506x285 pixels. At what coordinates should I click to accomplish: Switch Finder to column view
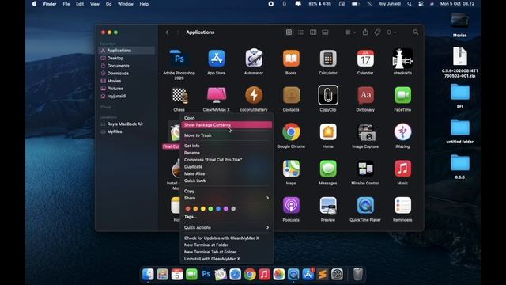pyautogui.click(x=313, y=32)
